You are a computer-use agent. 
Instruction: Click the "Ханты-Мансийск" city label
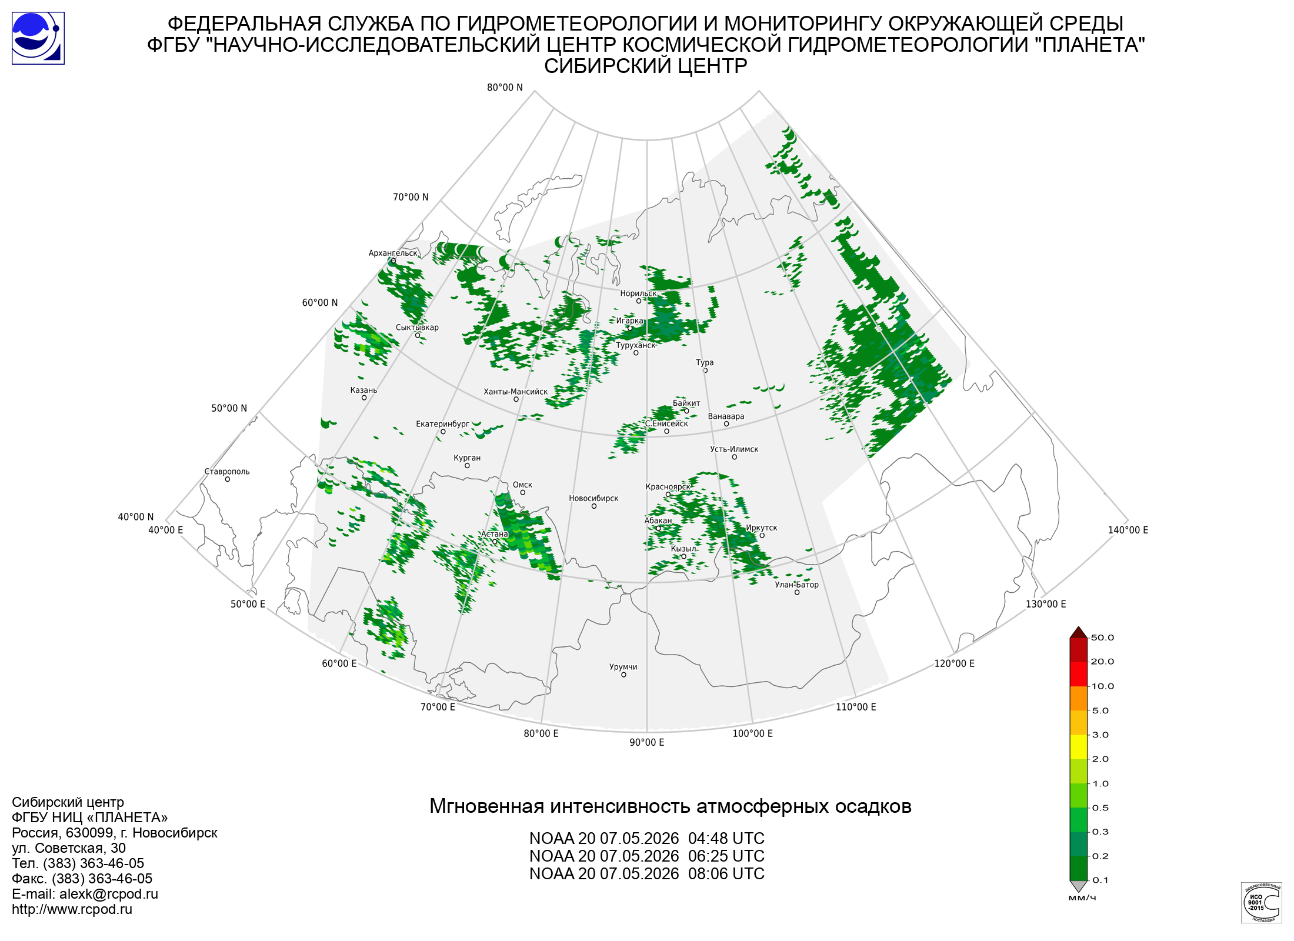pyautogui.click(x=516, y=392)
